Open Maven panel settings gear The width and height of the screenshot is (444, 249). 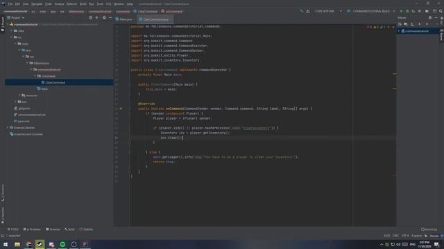pos(430,17)
